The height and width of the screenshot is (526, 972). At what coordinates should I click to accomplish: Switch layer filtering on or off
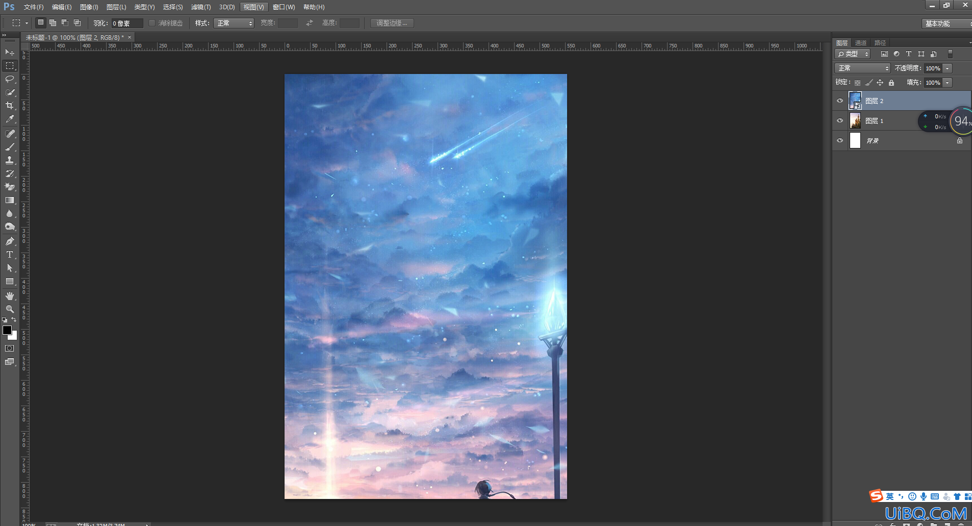pos(950,54)
